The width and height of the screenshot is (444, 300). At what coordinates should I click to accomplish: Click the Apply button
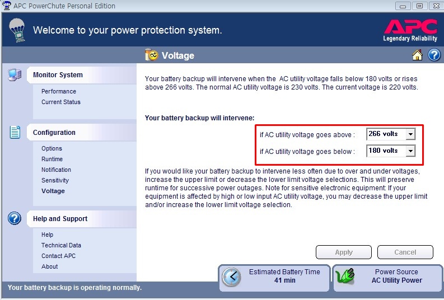coord(343,252)
